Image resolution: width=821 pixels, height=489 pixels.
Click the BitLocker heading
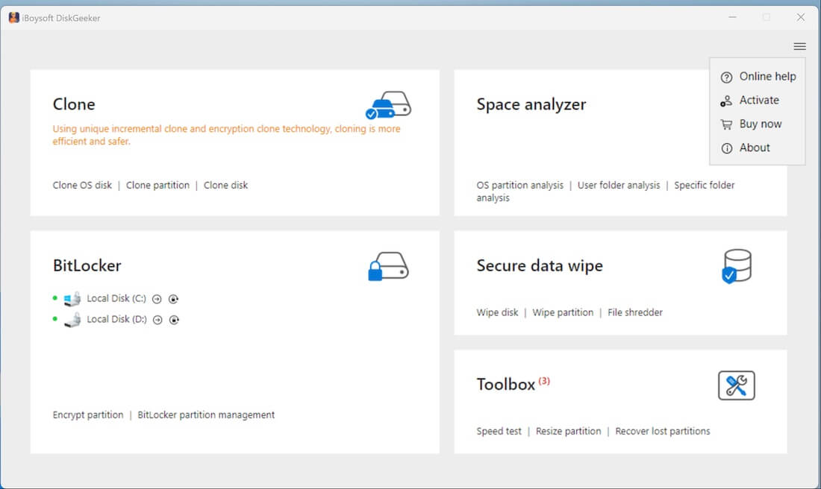click(87, 265)
